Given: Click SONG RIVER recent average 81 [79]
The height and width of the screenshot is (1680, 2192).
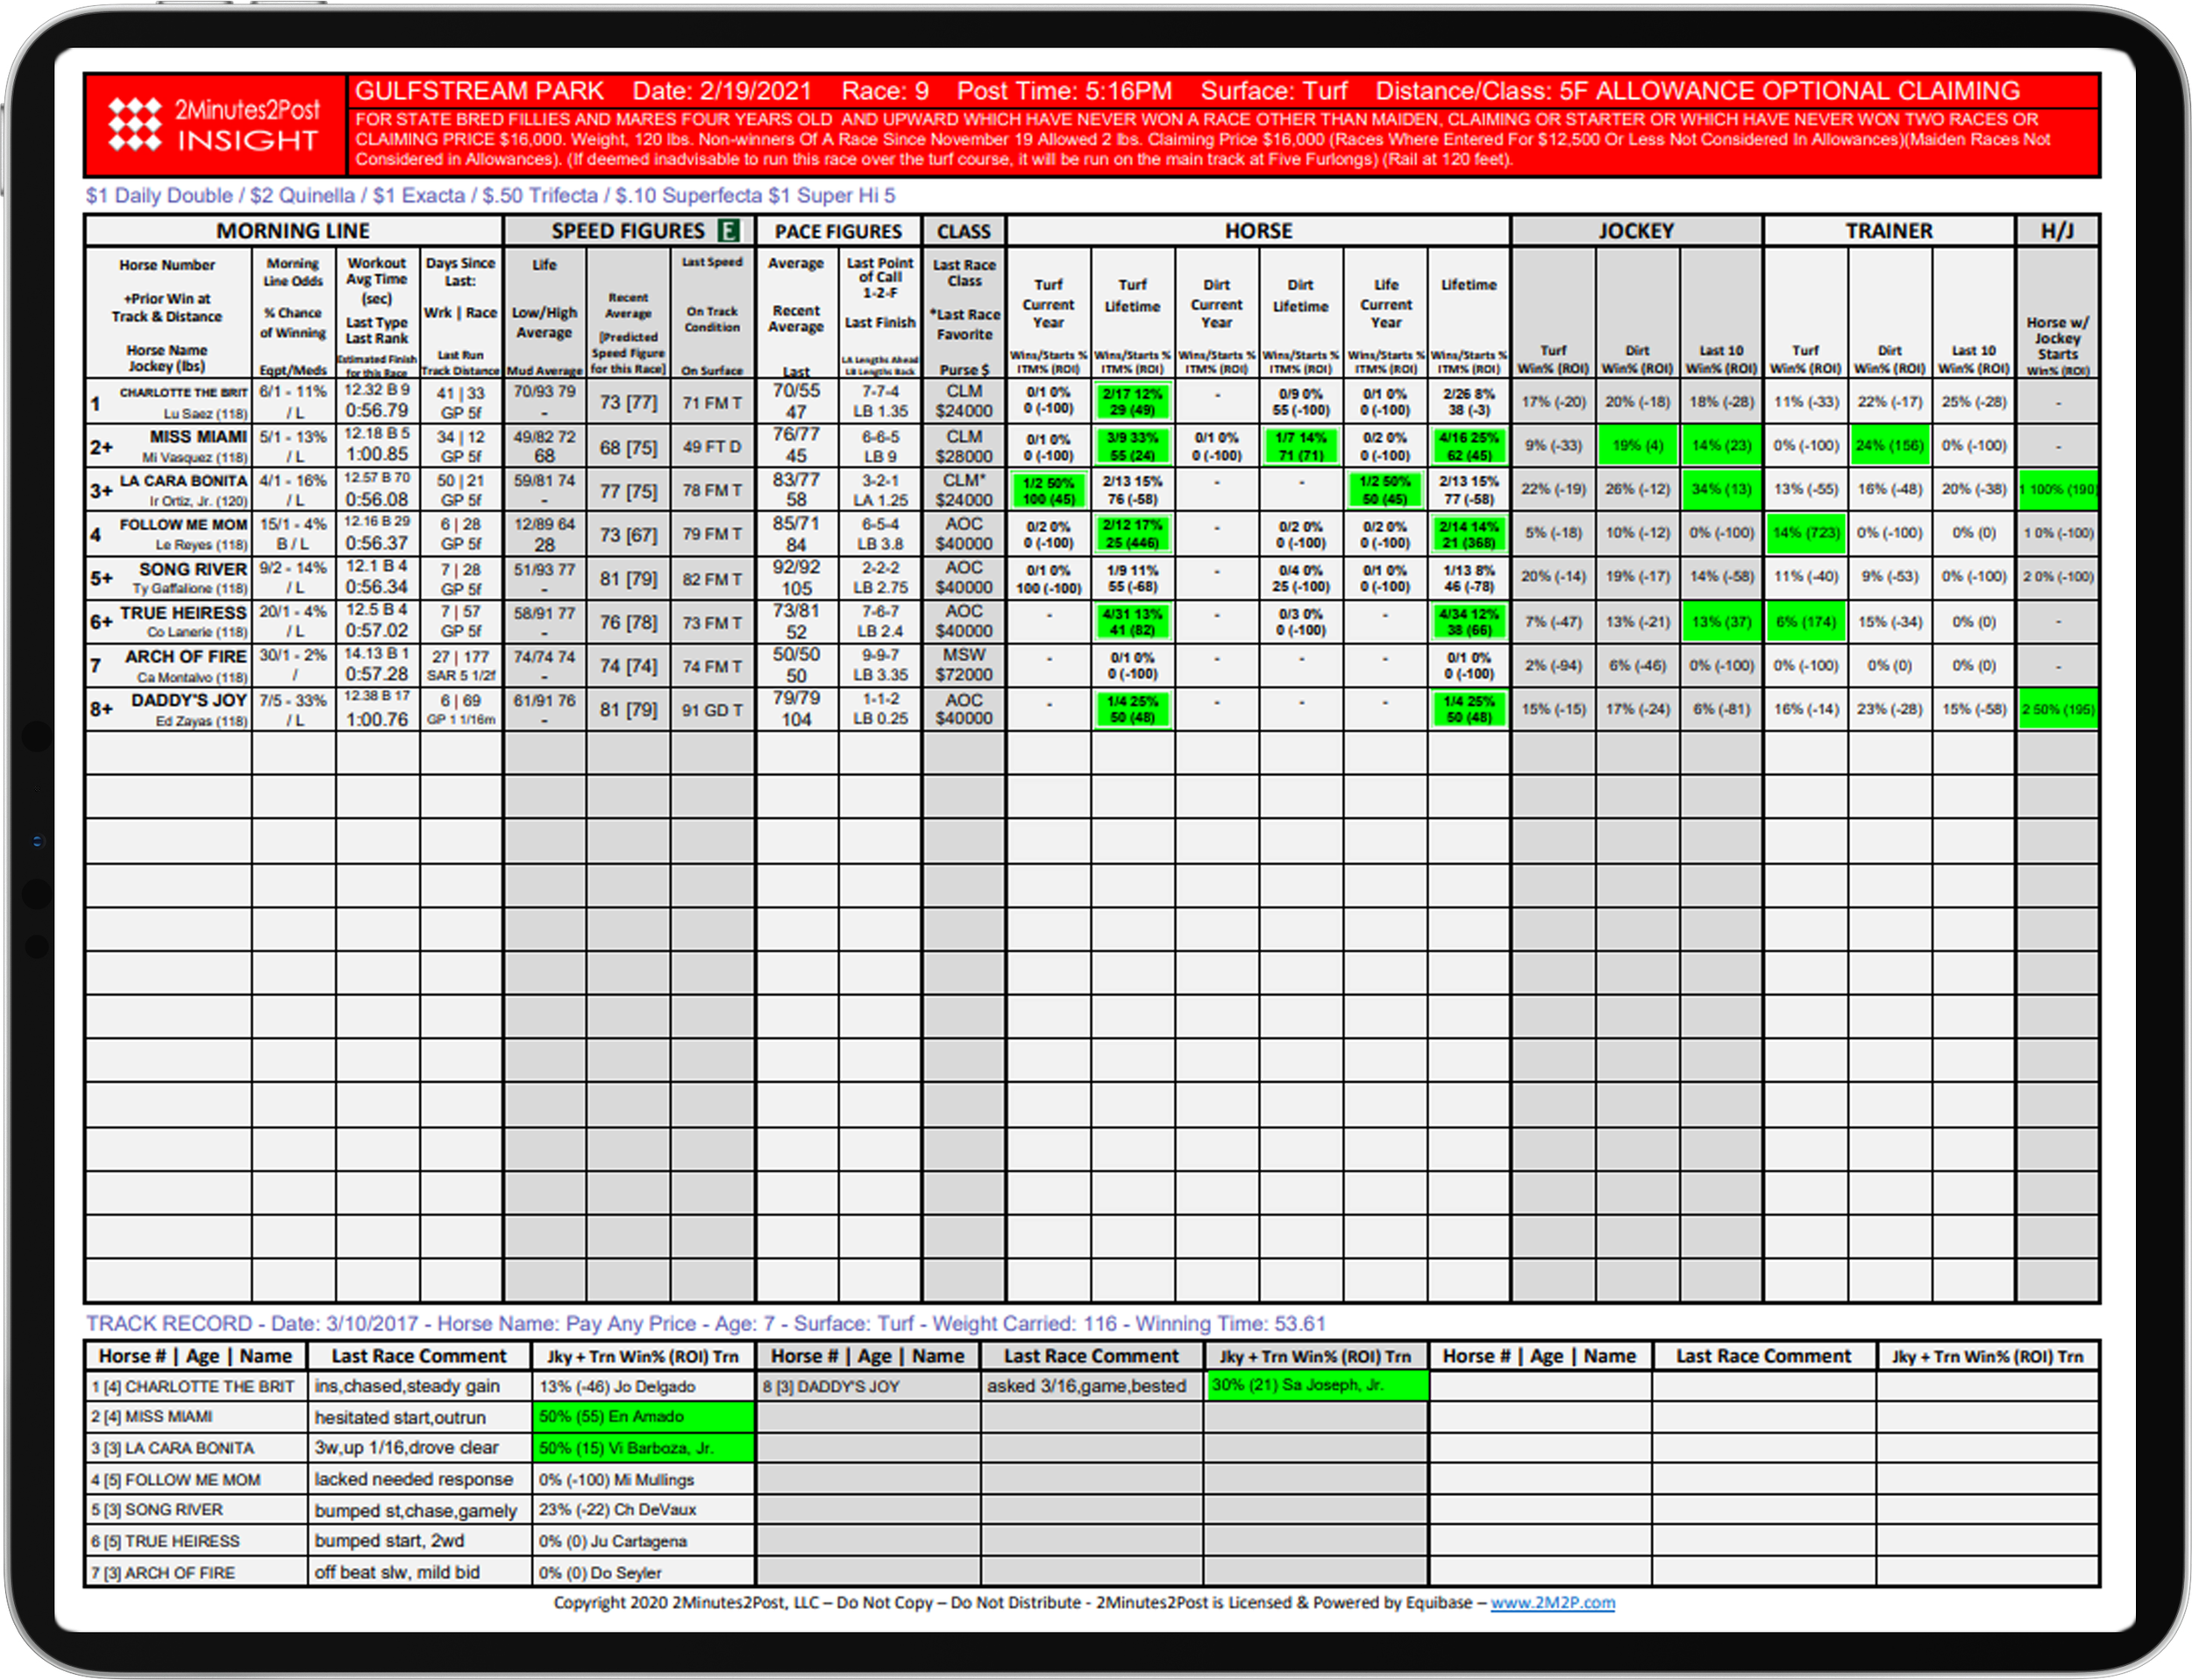Looking at the screenshot, I should (628, 579).
